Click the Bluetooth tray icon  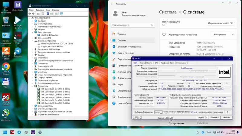point(203,132)
